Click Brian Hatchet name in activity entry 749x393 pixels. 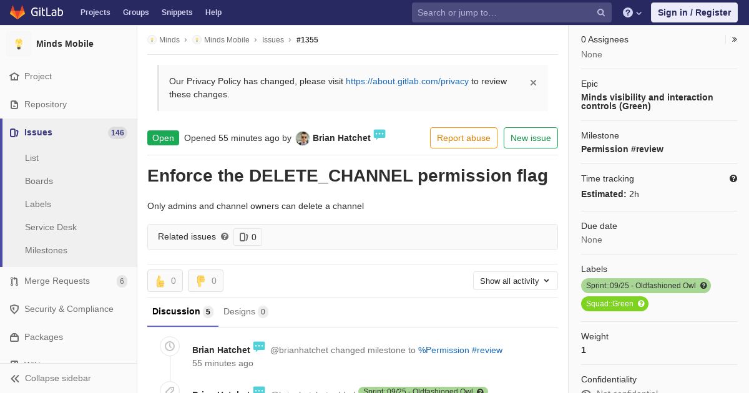[221, 350]
